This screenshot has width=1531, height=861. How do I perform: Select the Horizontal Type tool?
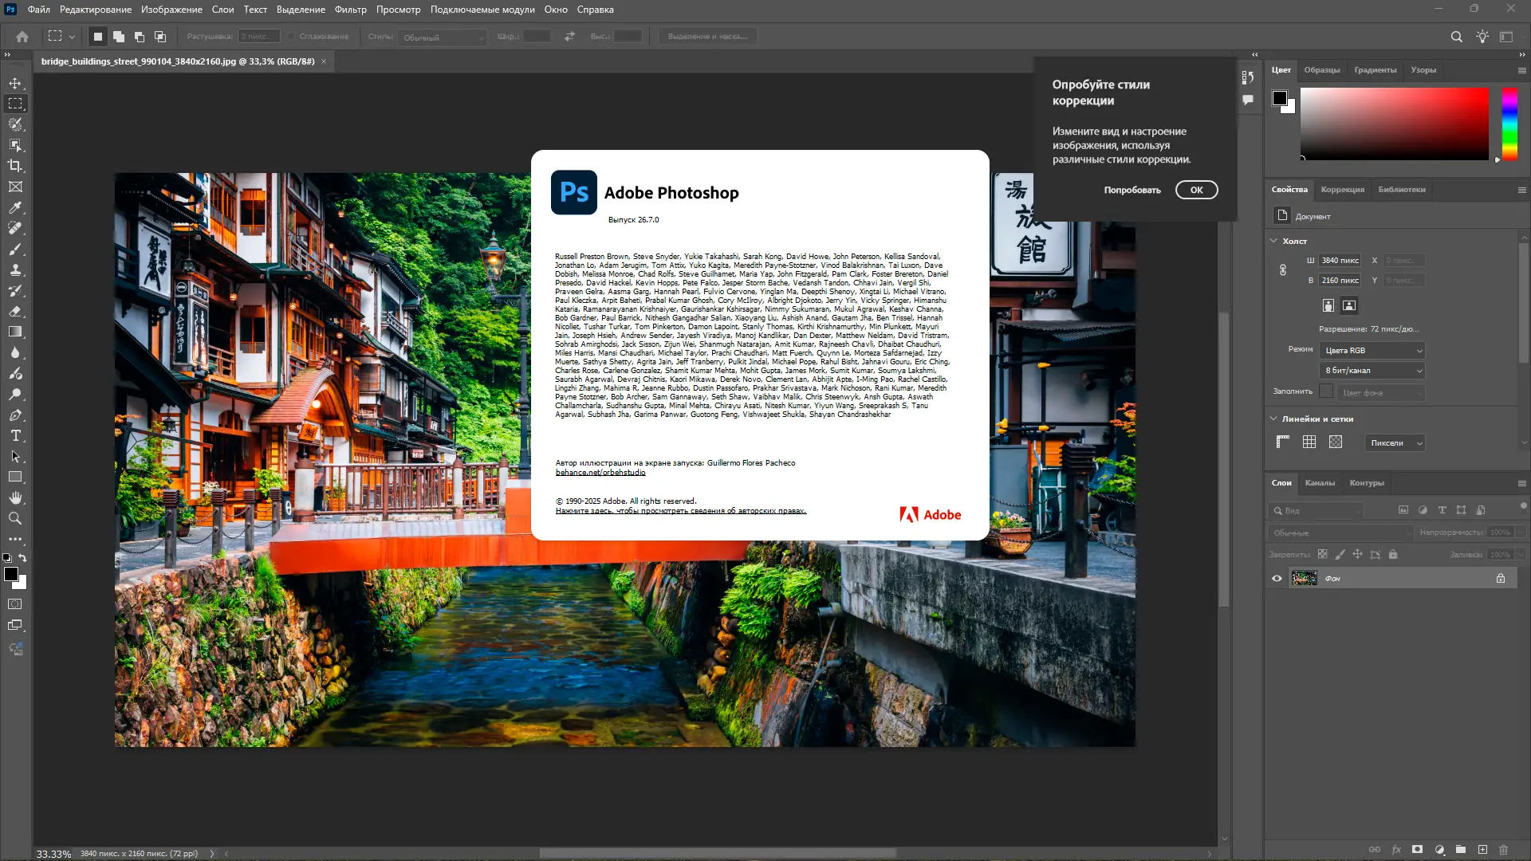click(x=15, y=435)
